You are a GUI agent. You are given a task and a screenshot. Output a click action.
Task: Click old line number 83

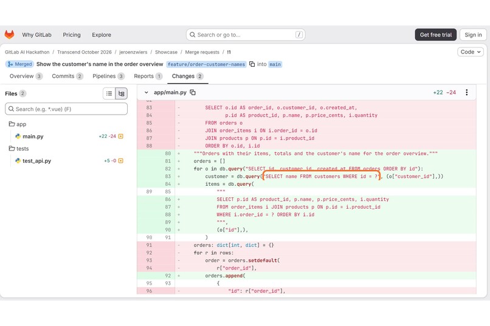click(x=149, y=107)
